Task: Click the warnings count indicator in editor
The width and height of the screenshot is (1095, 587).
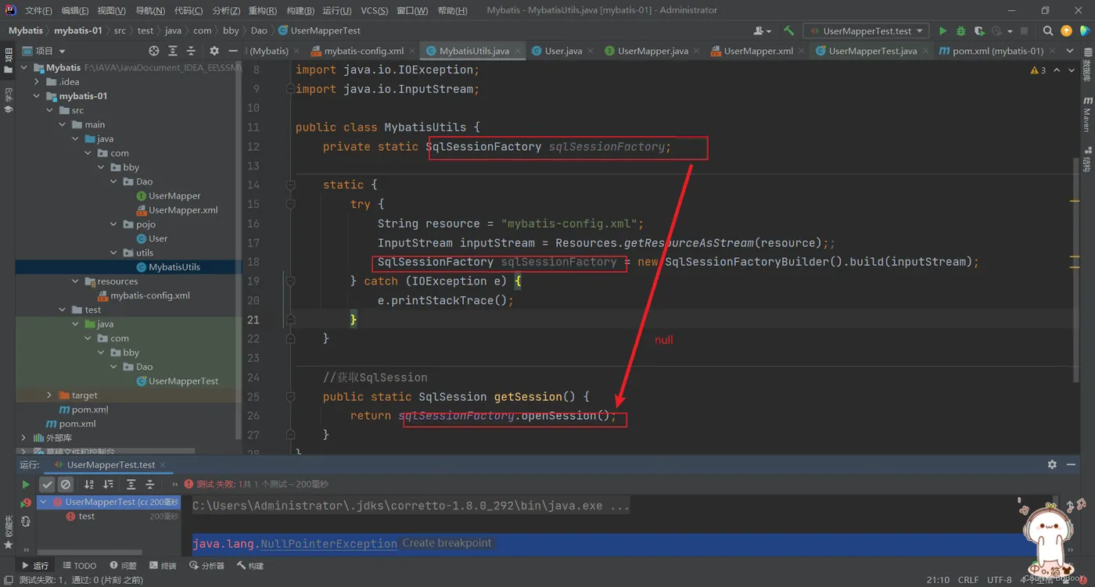Action: (1038, 70)
